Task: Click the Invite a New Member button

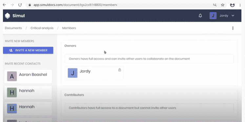Action: click(28, 50)
